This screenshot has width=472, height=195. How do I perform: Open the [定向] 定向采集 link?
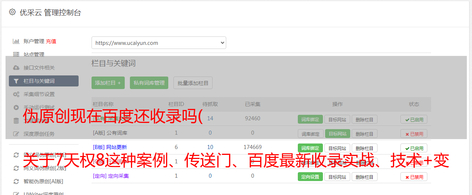(111, 176)
